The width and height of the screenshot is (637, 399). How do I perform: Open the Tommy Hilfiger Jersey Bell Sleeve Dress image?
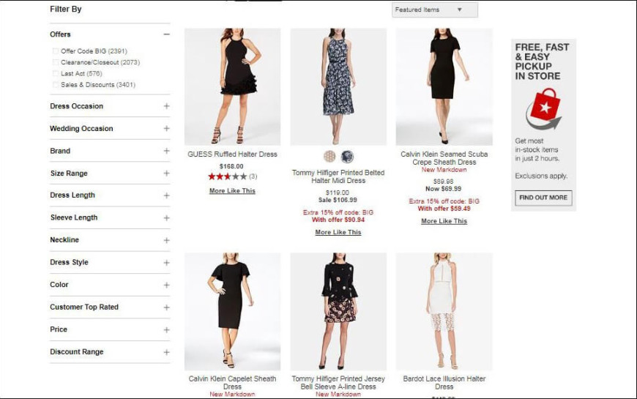338,311
